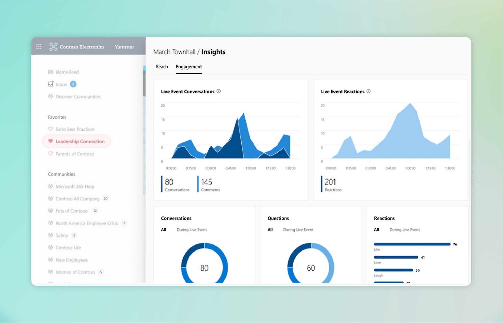Click the Home Feed icon in sidebar
The width and height of the screenshot is (503, 323).
[x=50, y=72]
